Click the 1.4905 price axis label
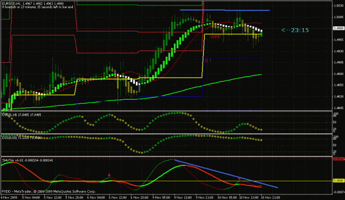 (339, 63)
